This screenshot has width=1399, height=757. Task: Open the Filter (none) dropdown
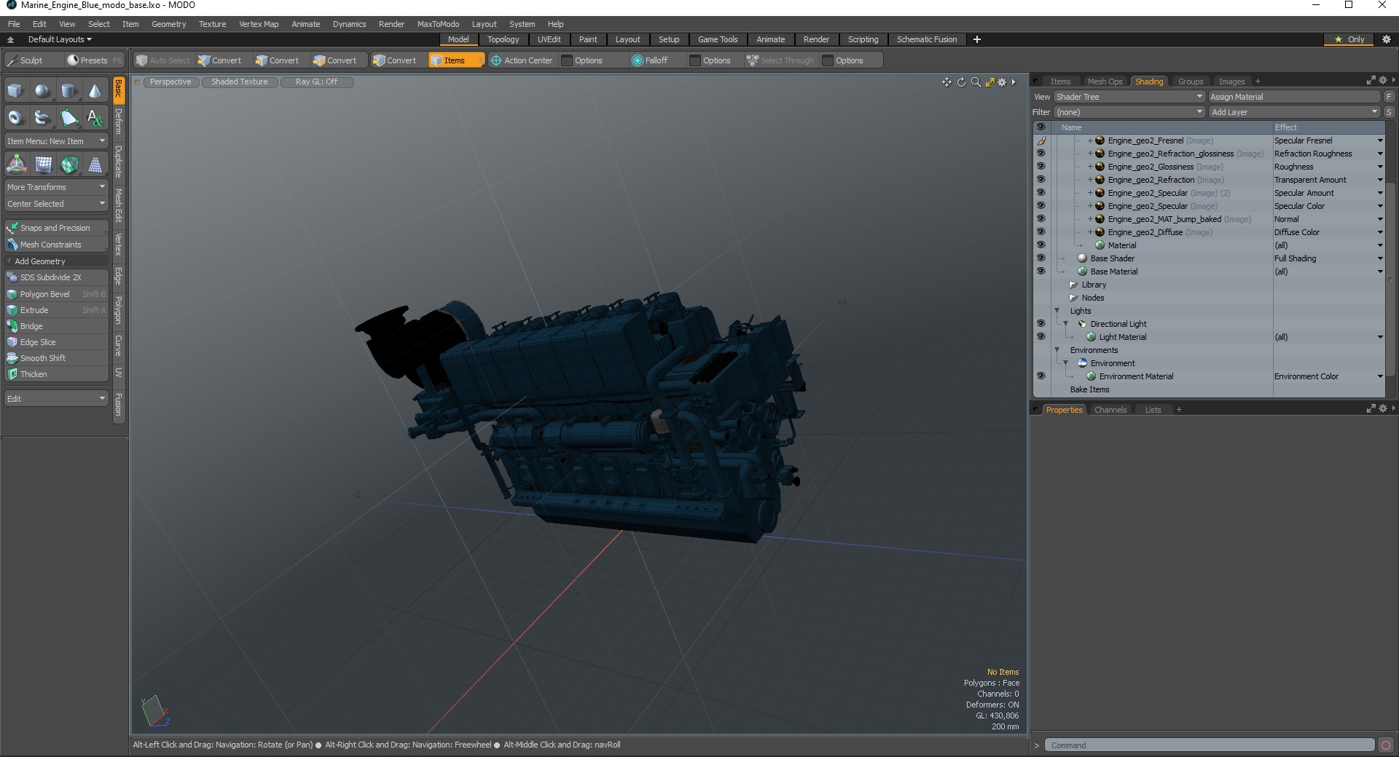point(1129,112)
